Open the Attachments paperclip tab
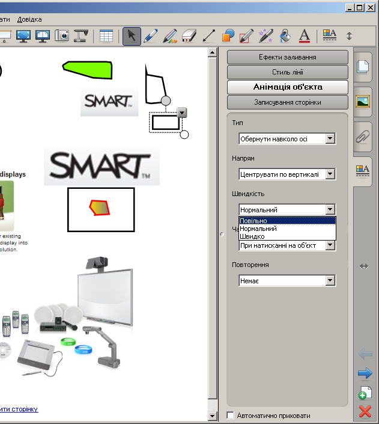379x424 pixels. [x=363, y=137]
